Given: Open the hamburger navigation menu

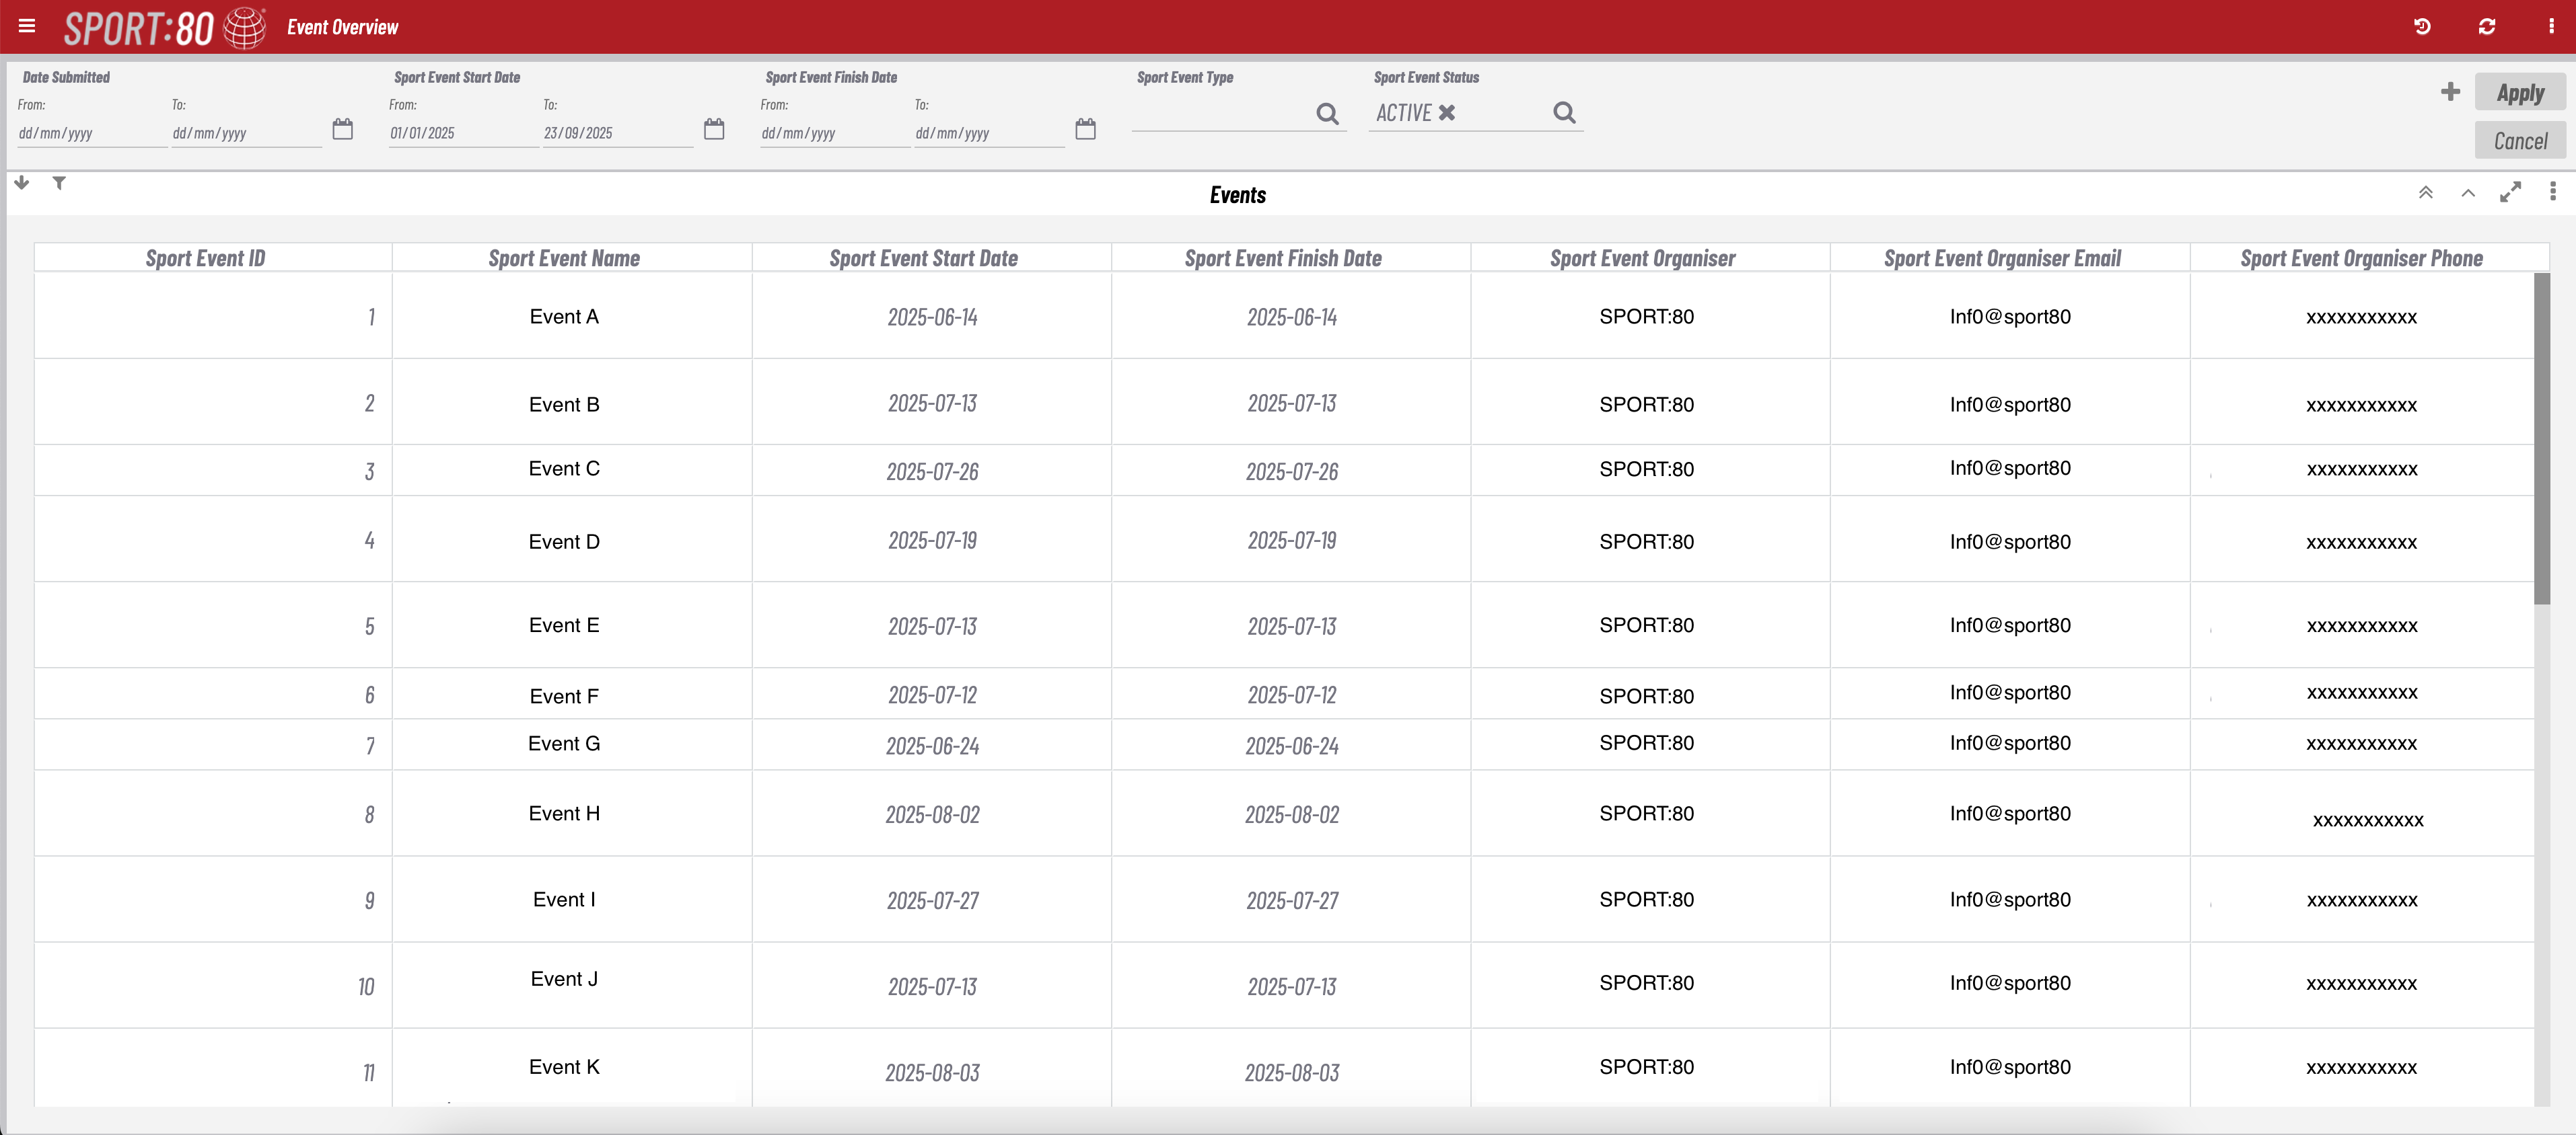Looking at the screenshot, I should (27, 26).
